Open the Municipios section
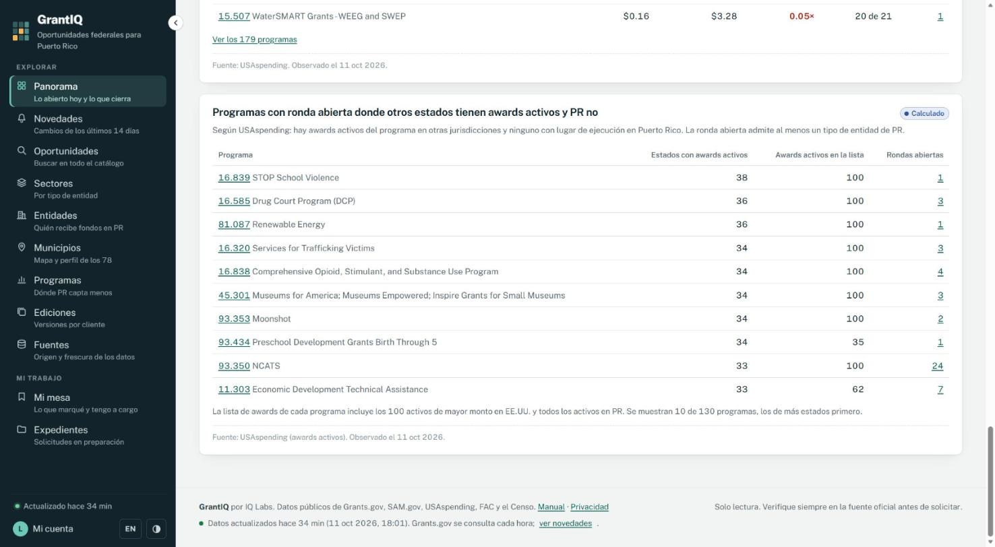 (x=88, y=253)
